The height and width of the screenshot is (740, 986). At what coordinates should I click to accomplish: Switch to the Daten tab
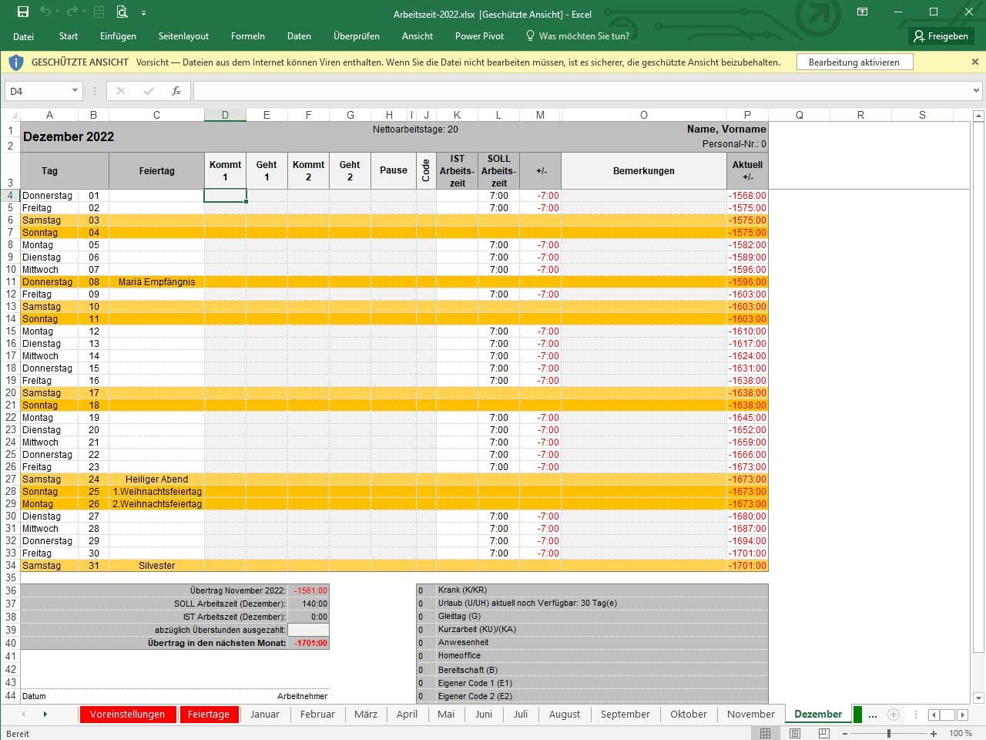(299, 36)
